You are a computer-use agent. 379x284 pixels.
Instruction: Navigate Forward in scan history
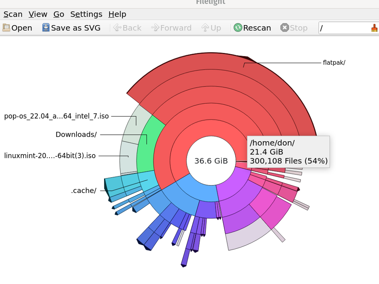pos(171,28)
